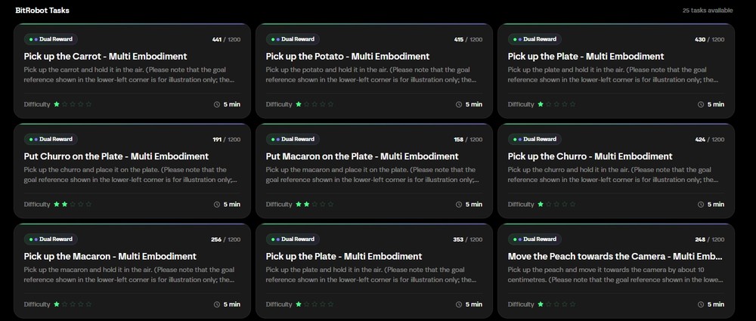Click Dual Reward badge on Put Macaron card
This screenshot has height=321, width=756.
click(x=293, y=139)
